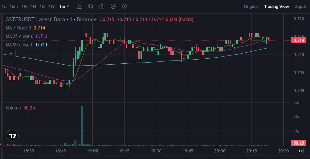The width and height of the screenshot is (310, 159).
Task: Open the candlestick chart type icon
Action: pyautogui.click(x=91, y=6)
